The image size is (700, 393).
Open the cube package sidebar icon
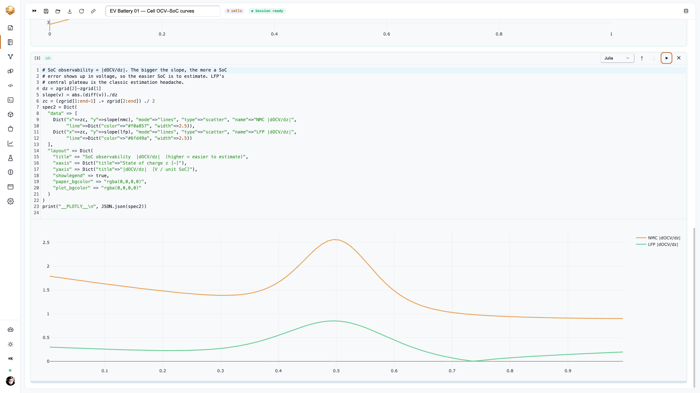[10, 115]
